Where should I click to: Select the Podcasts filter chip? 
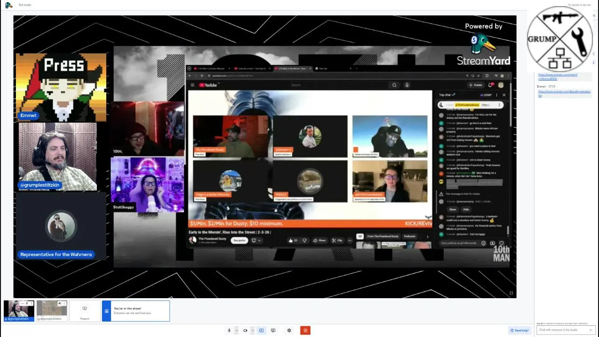pyautogui.click(x=410, y=236)
